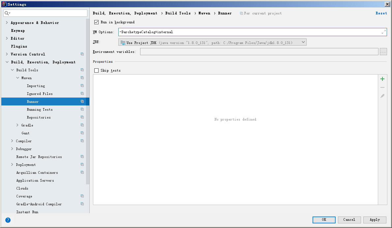Open Repositories settings under Maven

(39, 117)
